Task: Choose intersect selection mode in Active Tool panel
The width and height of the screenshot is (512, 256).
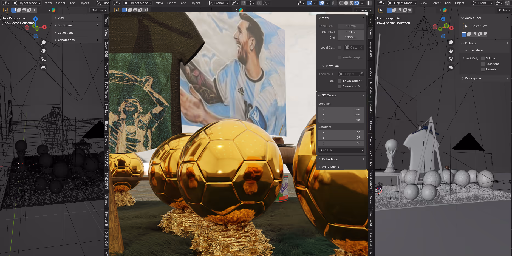Action: coord(485,34)
